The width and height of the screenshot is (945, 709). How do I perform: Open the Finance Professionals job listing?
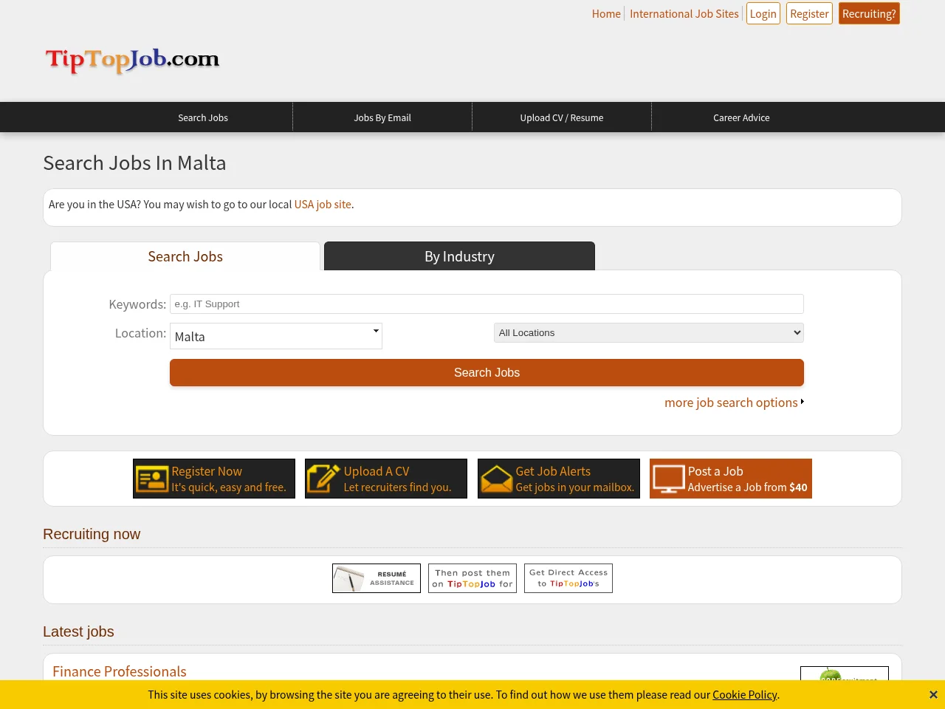[x=120, y=671]
